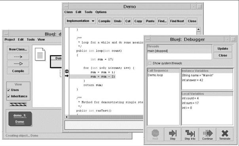Click the Update button in Debugger

223,49
